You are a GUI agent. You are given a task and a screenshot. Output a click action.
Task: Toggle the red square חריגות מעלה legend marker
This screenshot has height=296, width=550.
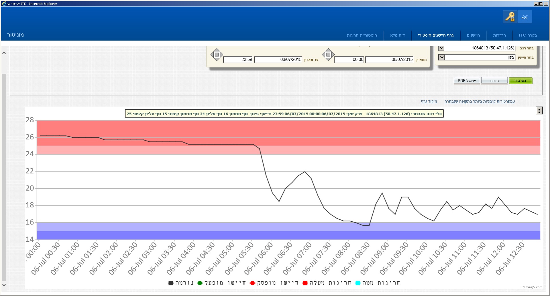(305, 283)
